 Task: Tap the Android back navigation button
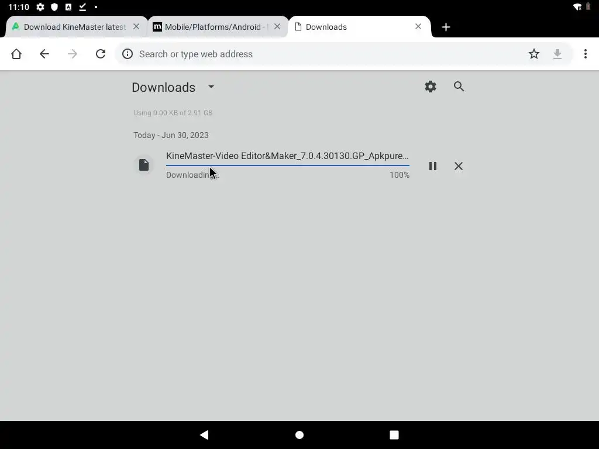(204, 435)
